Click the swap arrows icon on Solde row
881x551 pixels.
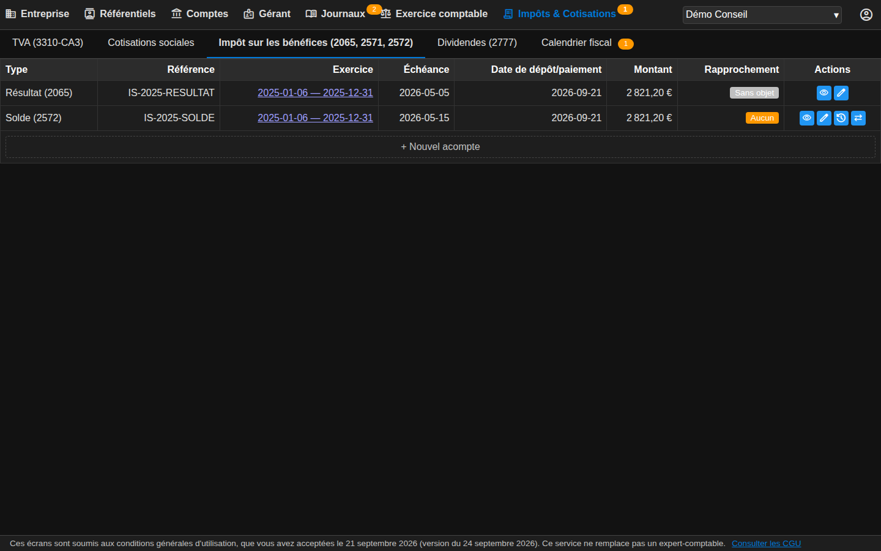coord(858,118)
